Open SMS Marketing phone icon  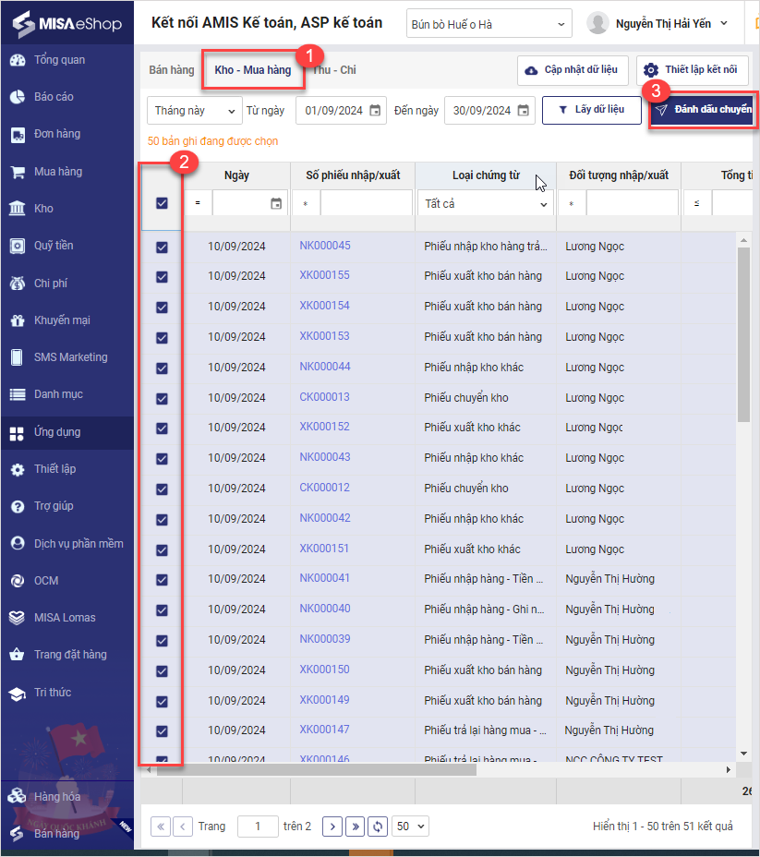(18, 357)
